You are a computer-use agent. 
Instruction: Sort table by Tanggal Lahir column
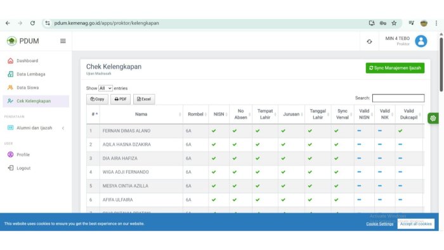[x=318, y=114]
